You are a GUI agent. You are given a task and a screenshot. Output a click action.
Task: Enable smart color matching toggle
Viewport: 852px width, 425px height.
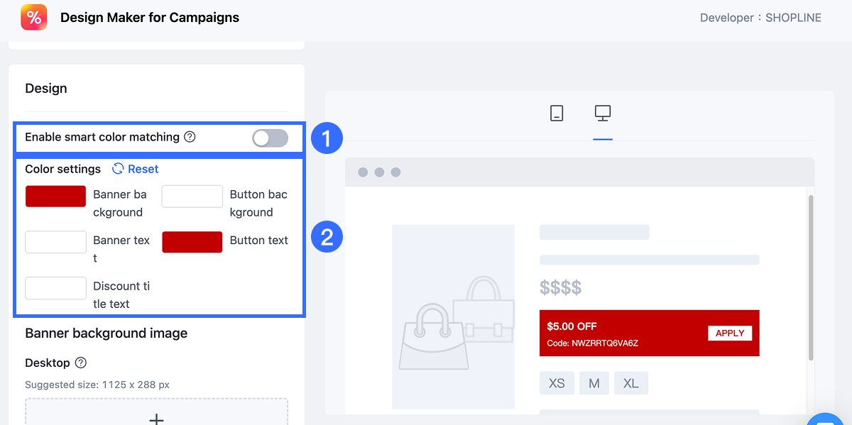point(270,138)
